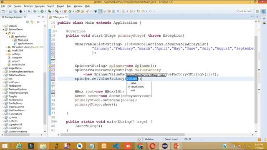Click the Smart Insert status entry

click(171, 139)
